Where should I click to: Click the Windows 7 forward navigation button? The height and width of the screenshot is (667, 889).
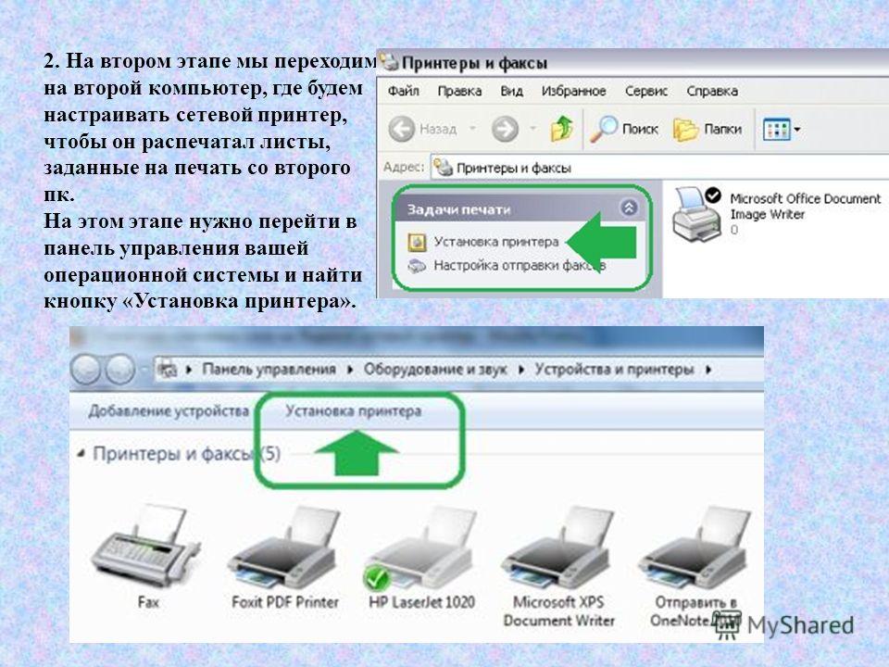point(120,370)
